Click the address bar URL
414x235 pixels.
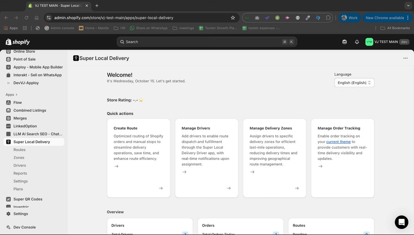click(114, 18)
